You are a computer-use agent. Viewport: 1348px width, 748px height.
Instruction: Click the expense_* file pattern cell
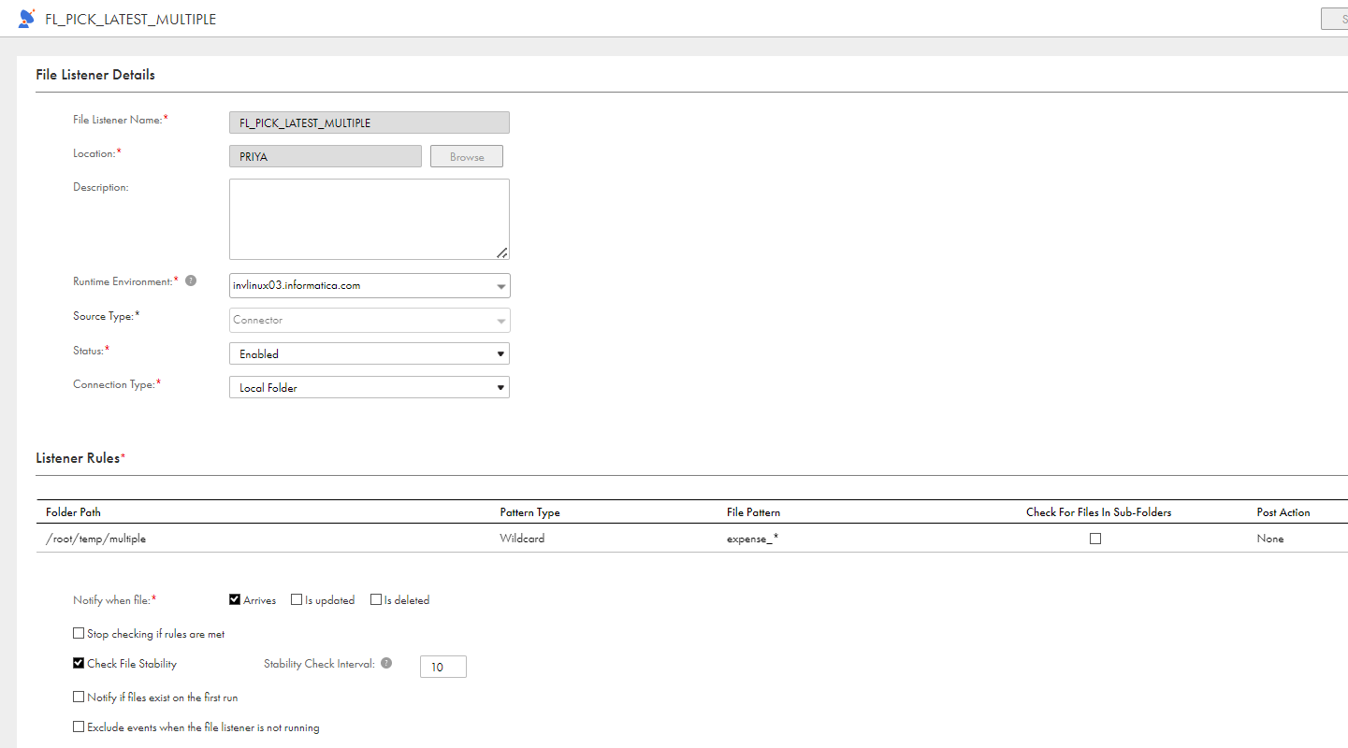(x=752, y=539)
